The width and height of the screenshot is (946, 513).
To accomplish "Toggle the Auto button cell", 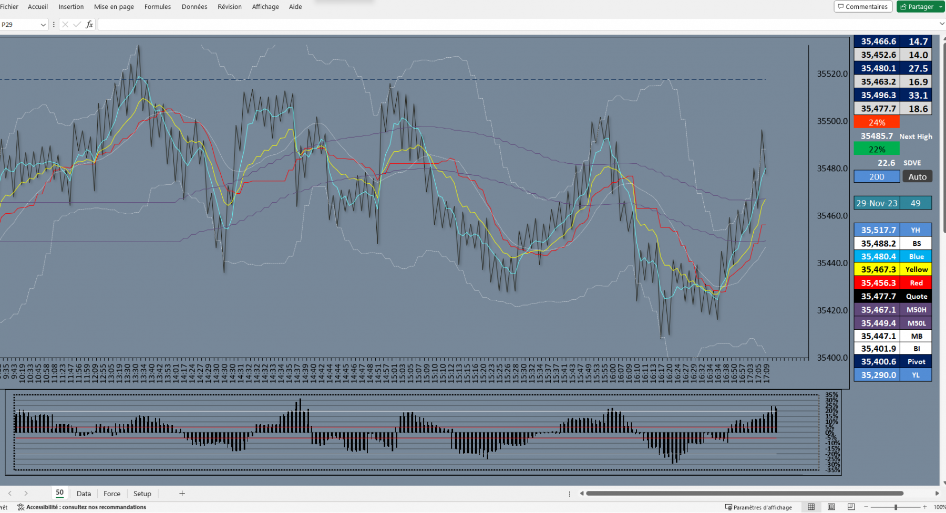I will click(918, 177).
